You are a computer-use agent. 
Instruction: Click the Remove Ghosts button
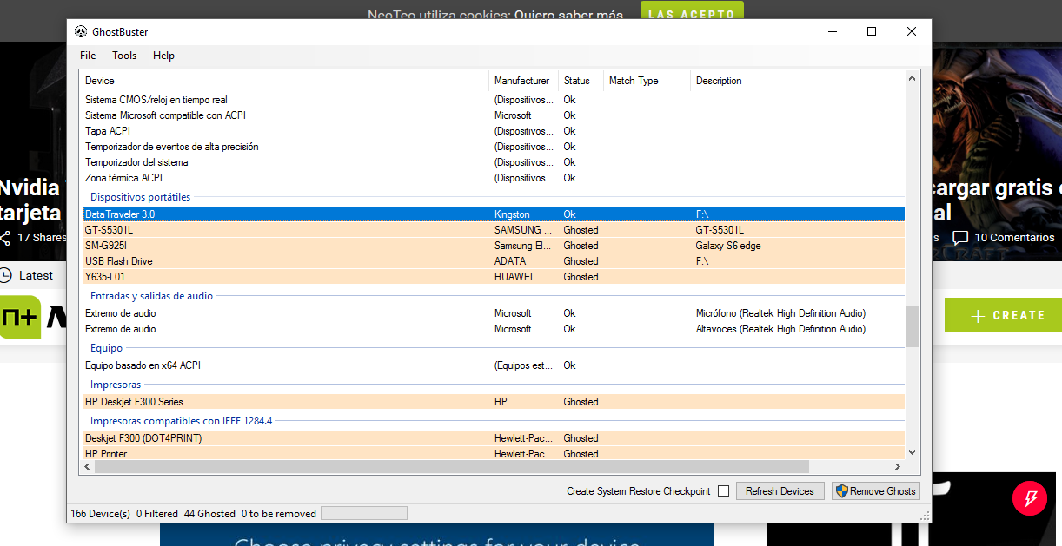point(875,491)
